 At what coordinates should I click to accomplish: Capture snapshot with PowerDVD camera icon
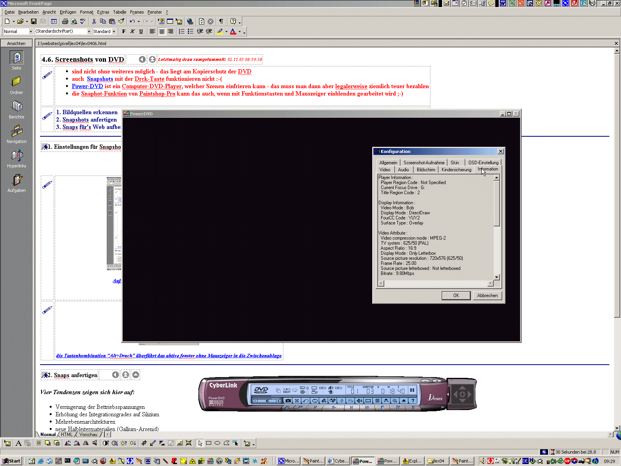288,400
